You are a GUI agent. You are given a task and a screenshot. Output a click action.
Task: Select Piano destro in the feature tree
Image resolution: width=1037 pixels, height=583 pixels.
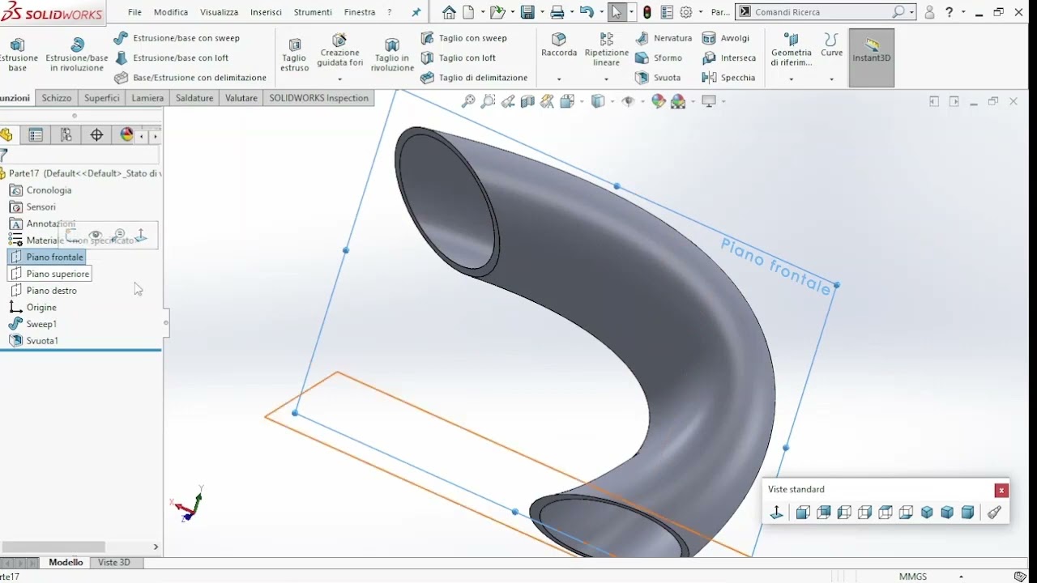coord(43,291)
